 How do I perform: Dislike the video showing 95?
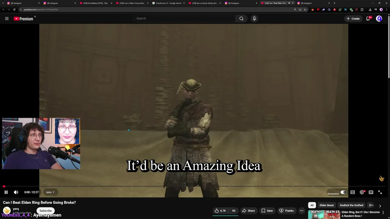(234, 211)
